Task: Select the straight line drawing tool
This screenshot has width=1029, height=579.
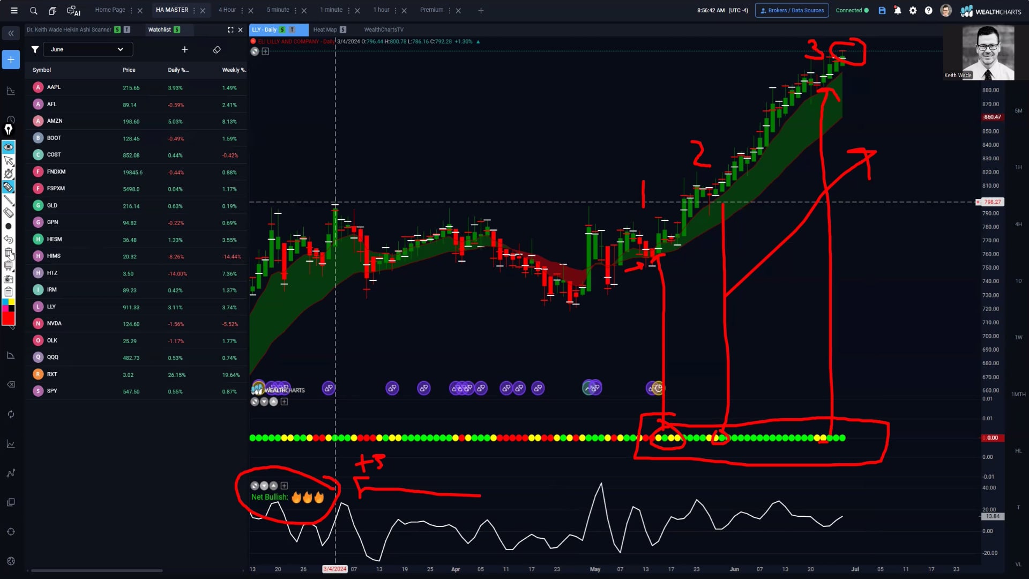Action: (x=9, y=200)
